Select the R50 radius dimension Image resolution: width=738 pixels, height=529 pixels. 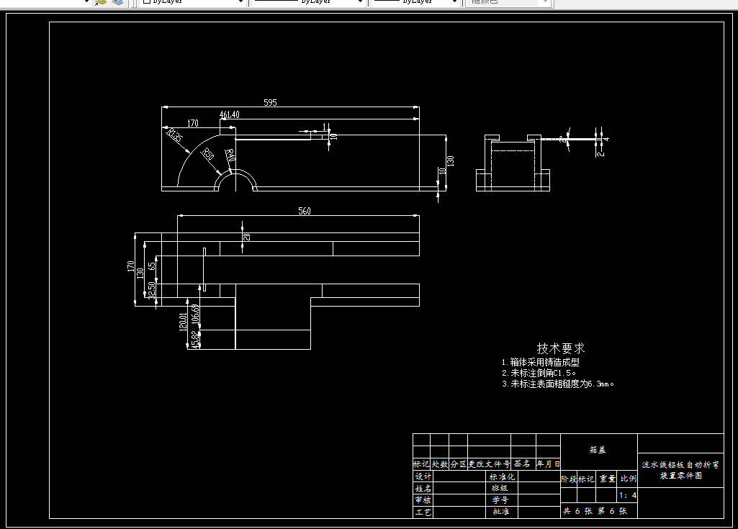[208, 154]
